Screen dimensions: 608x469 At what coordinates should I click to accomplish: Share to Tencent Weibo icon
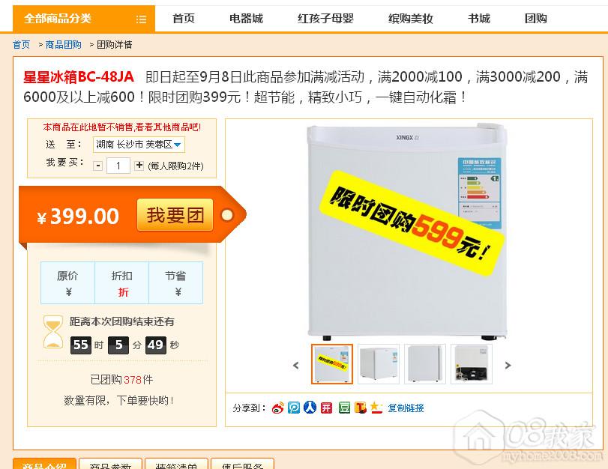click(x=294, y=408)
